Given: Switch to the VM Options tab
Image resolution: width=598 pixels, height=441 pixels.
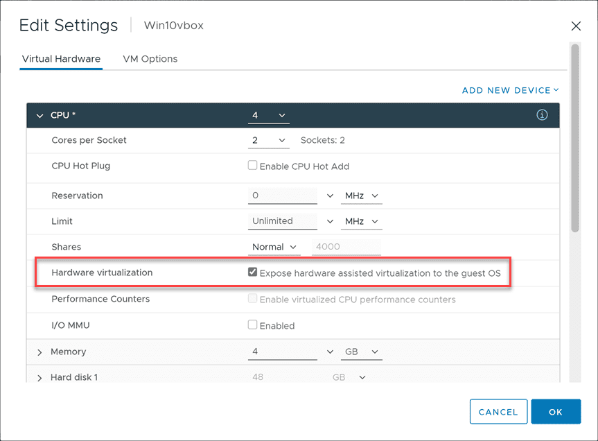Looking at the screenshot, I should click(x=150, y=59).
